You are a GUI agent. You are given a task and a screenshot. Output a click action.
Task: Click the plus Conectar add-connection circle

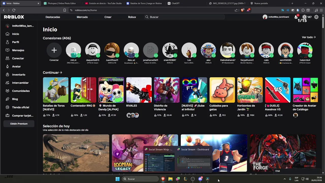coord(54,50)
